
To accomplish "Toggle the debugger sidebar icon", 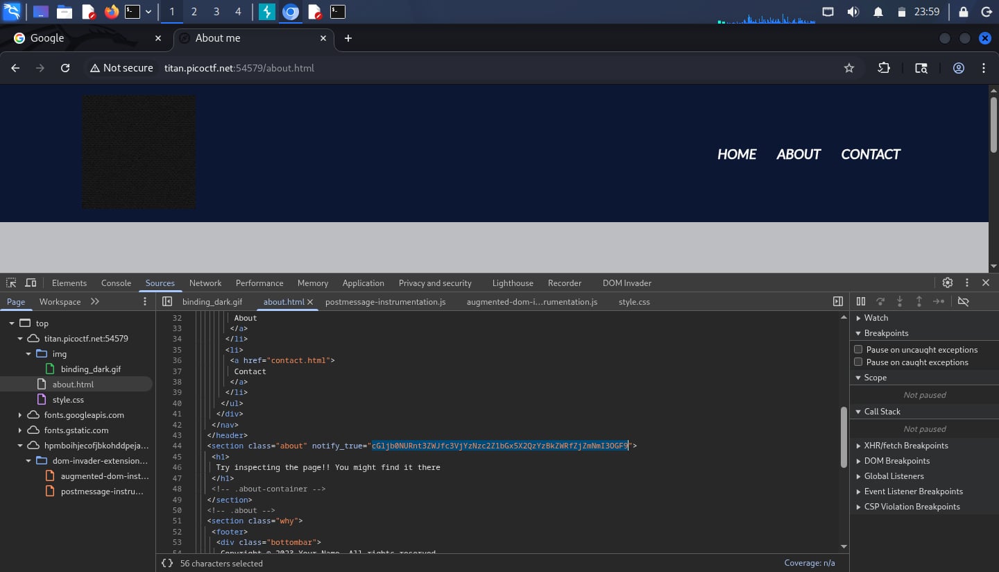I will click(838, 301).
